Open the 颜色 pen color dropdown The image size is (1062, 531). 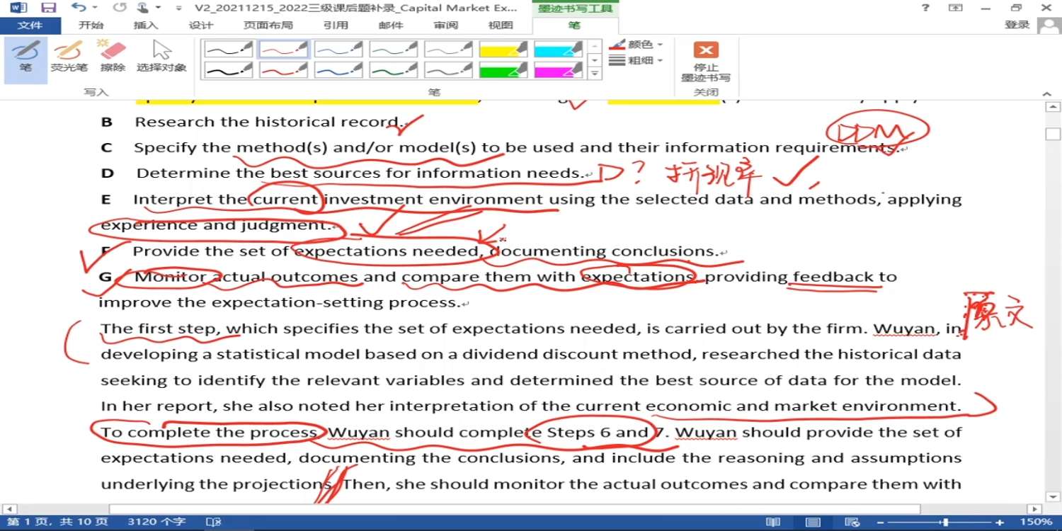coord(636,45)
